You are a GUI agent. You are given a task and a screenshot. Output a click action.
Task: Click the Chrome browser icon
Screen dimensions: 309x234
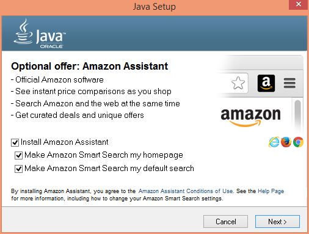298,142
